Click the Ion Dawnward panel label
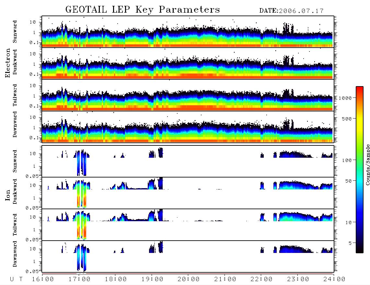The width and height of the screenshot is (370, 285). point(15,254)
